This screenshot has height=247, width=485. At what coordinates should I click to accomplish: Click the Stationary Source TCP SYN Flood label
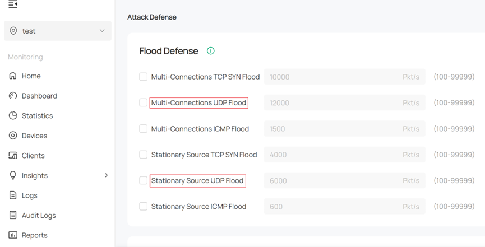pos(204,155)
